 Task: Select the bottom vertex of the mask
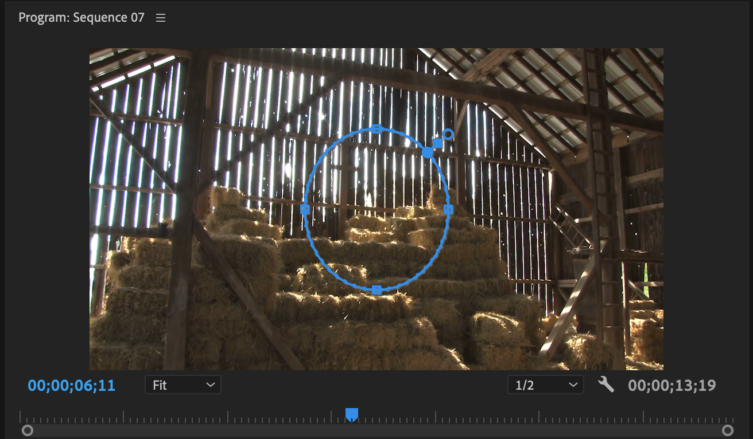tap(376, 290)
